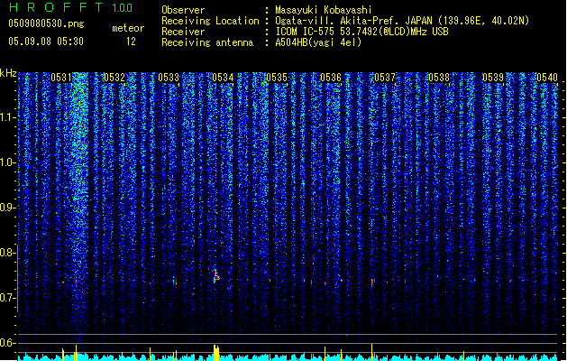Click the 0.8 kHz frequency label
Viewport: 567px width, 361px height.
tap(8, 253)
